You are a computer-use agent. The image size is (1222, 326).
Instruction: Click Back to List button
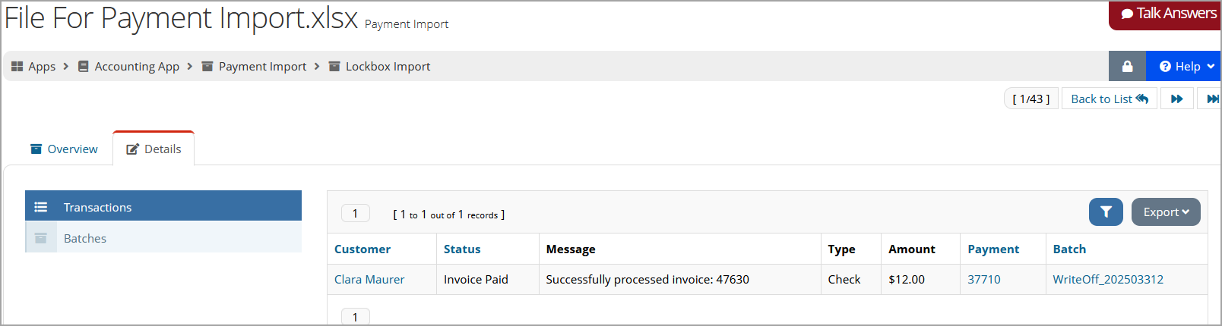click(x=1109, y=99)
